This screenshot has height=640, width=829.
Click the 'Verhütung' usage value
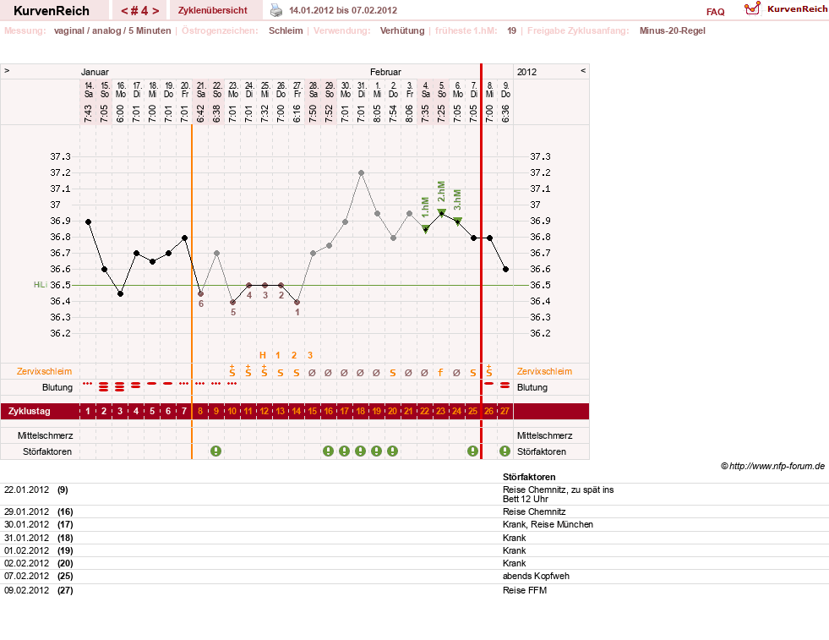click(x=402, y=30)
